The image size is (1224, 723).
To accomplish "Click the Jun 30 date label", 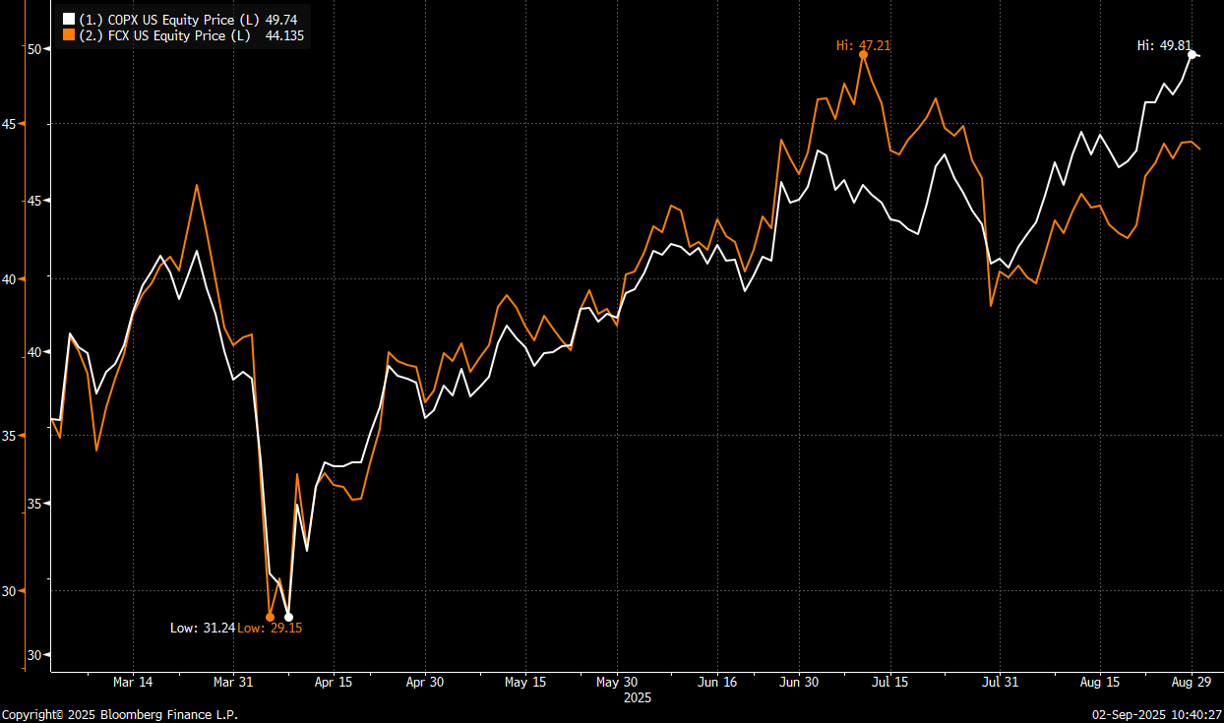I will coord(798,682).
